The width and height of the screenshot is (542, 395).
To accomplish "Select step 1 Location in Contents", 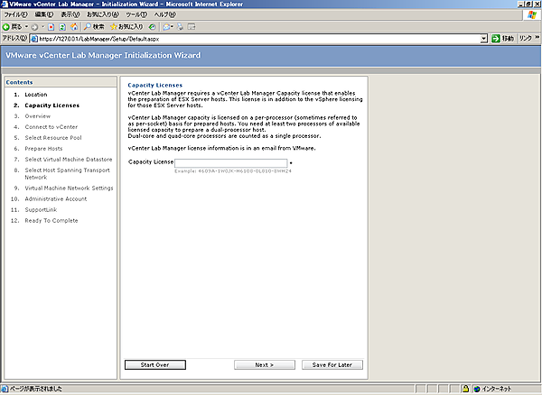I will click(36, 95).
